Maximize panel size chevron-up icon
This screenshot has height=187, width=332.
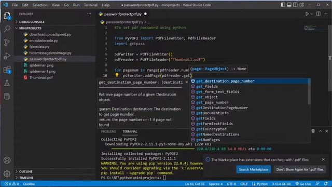coord(321,131)
